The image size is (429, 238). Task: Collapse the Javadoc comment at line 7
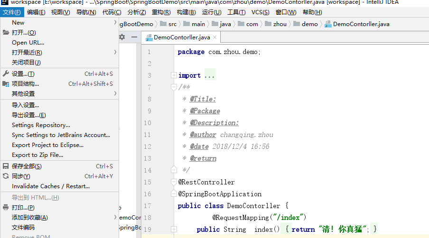174,87
